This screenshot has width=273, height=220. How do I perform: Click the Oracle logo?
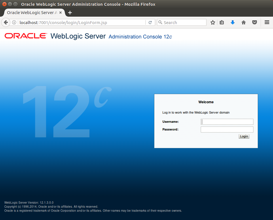[x=26, y=36]
